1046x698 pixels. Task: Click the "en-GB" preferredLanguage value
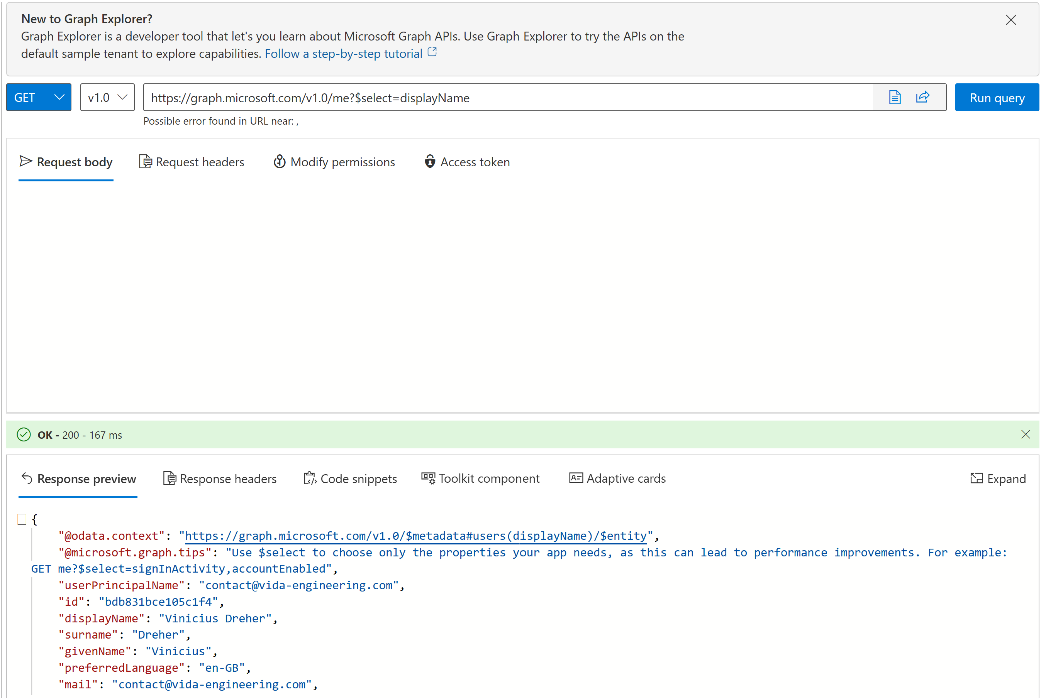pos(222,668)
